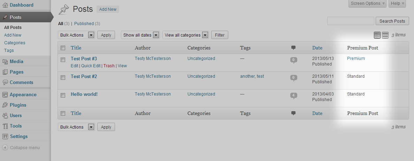
Task: Click Collapse menu arrow icon
Action: (5, 147)
